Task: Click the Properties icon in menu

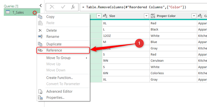Action: coord(40,98)
